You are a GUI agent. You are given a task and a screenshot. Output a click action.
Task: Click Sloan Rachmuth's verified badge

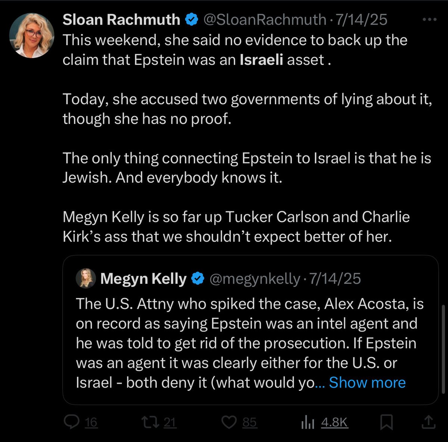(x=192, y=20)
